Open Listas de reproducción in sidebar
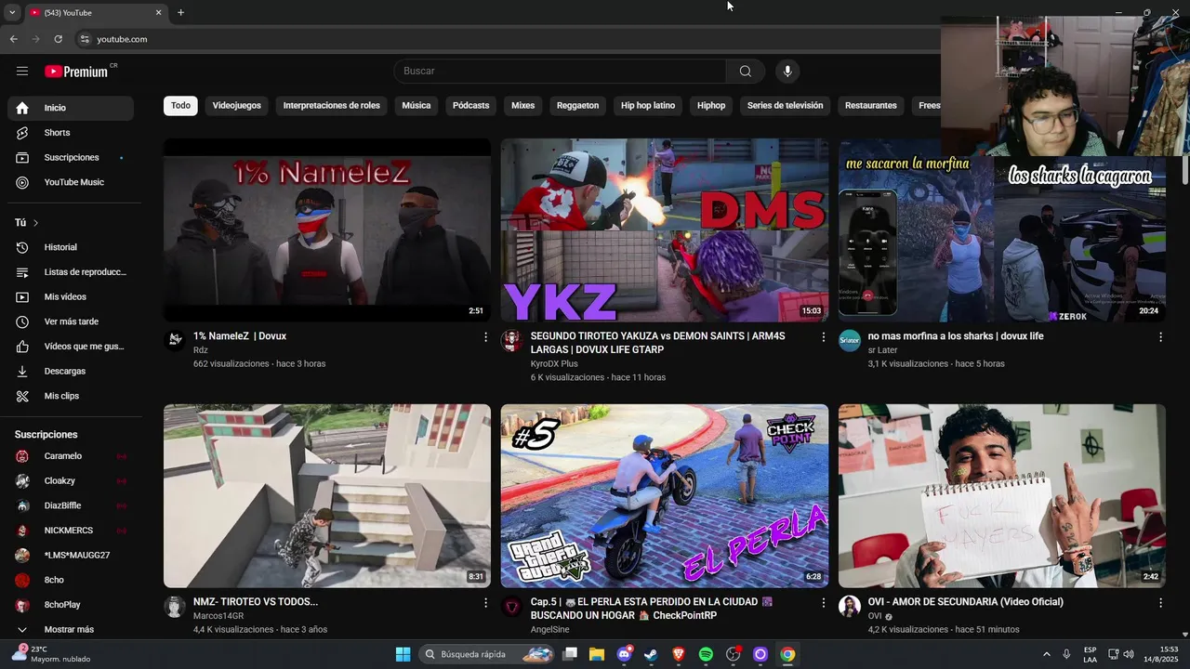This screenshot has height=669, width=1190. click(x=71, y=272)
